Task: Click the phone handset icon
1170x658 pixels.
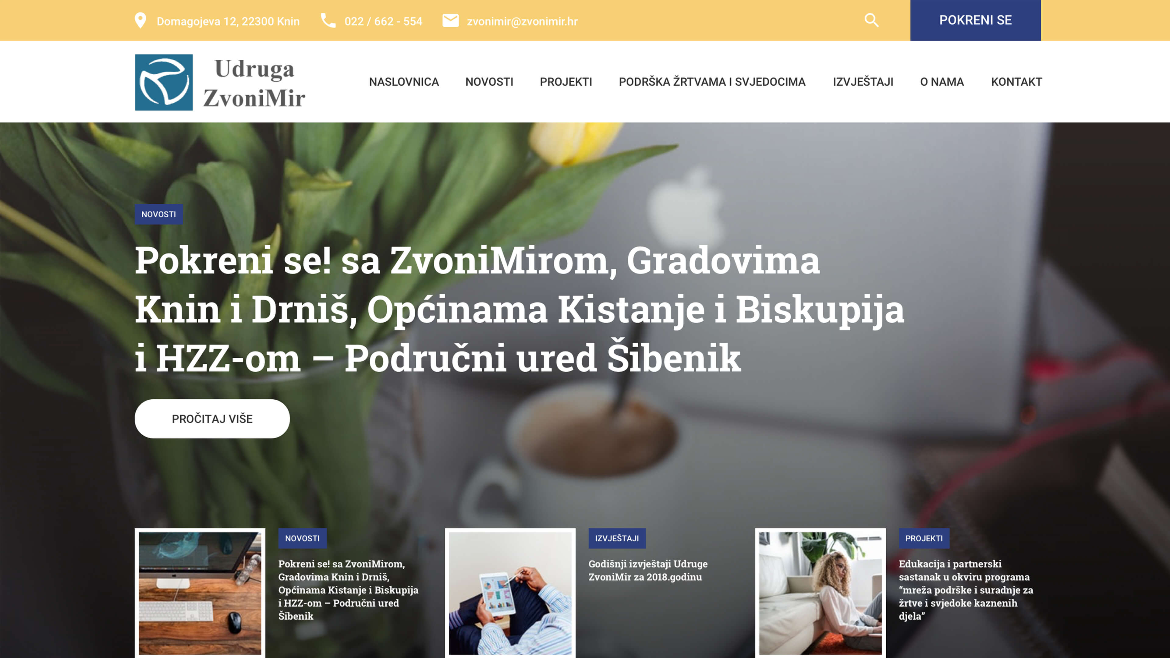Action: [328, 20]
